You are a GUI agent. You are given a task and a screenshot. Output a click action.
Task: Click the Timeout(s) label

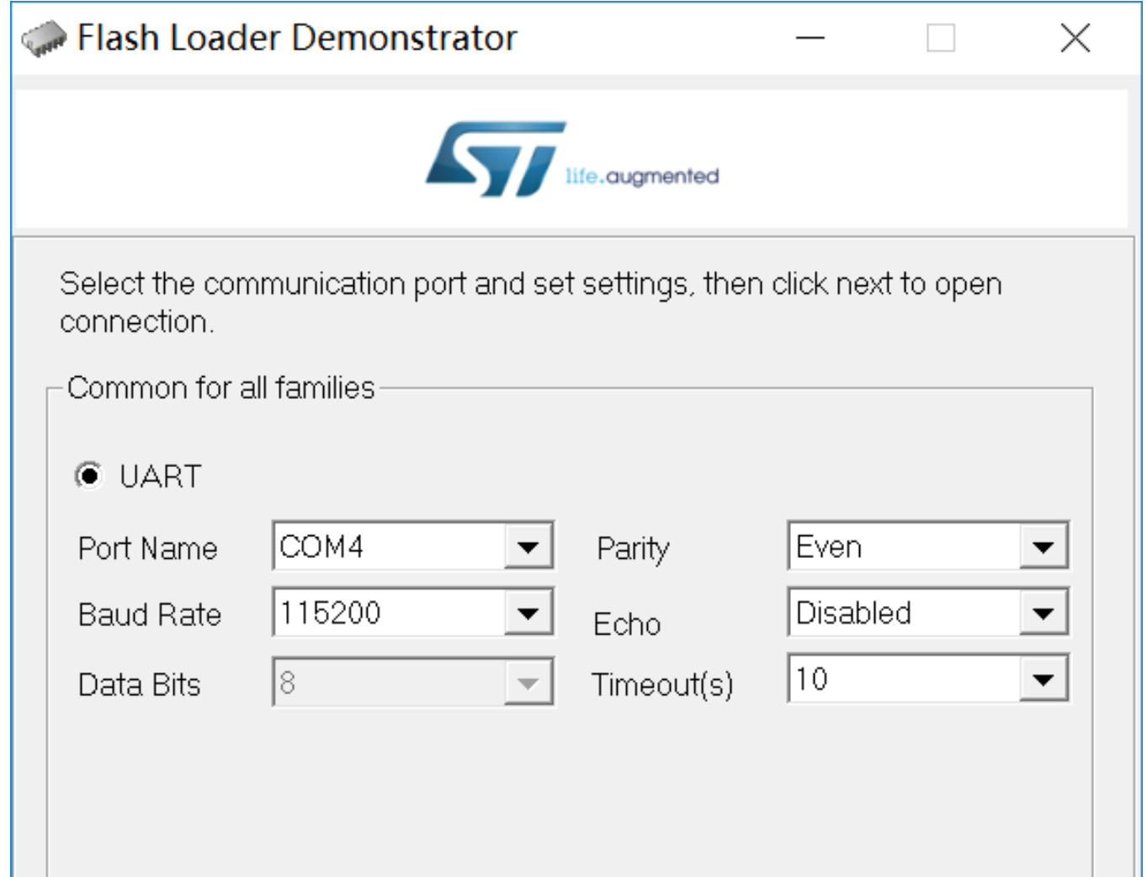pos(662,684)
